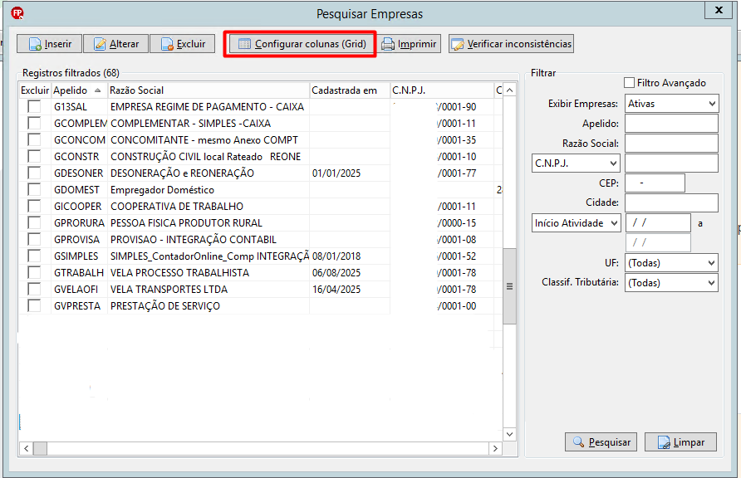Screen dimensions: 741x478
Task: Check Excluir box for GCONSTR row
Action: [x=34, y=156]
